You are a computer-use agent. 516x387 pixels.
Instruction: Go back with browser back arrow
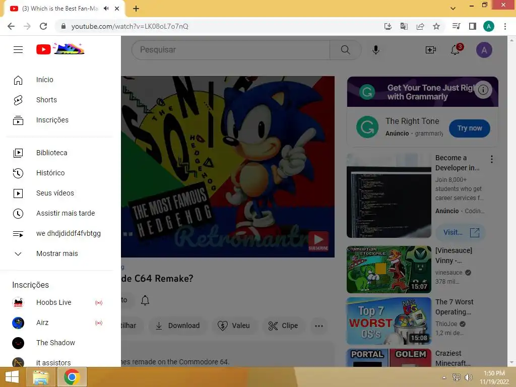click(x=11, y=26)
